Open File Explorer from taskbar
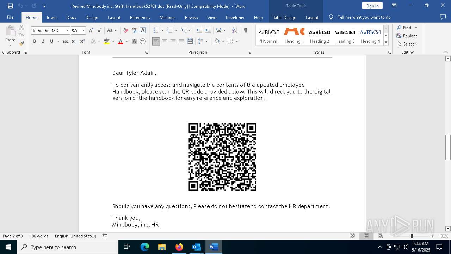 coord(162,247)
